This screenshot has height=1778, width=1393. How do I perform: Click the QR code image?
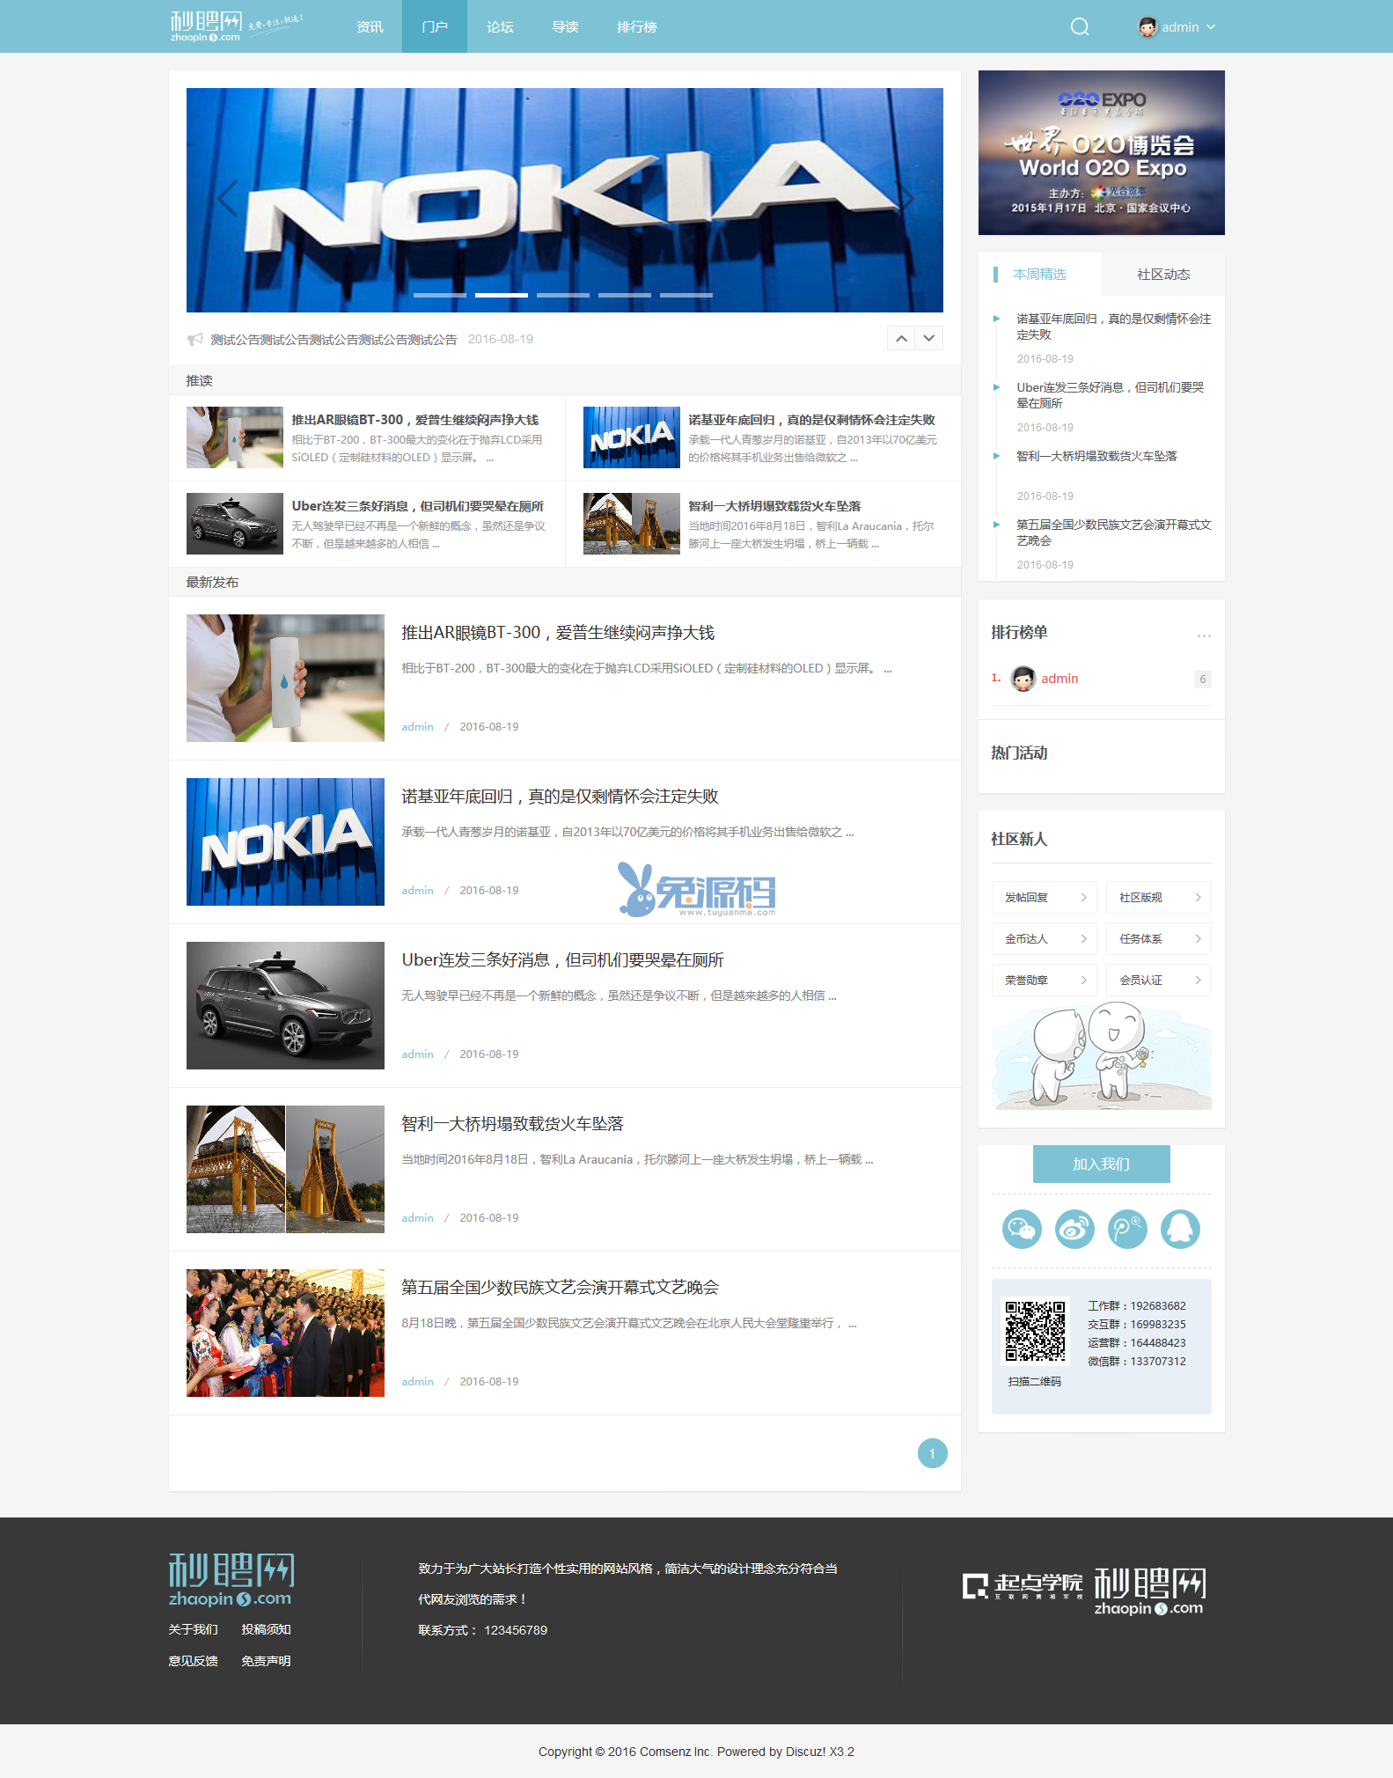[x=1036, y=1331]
